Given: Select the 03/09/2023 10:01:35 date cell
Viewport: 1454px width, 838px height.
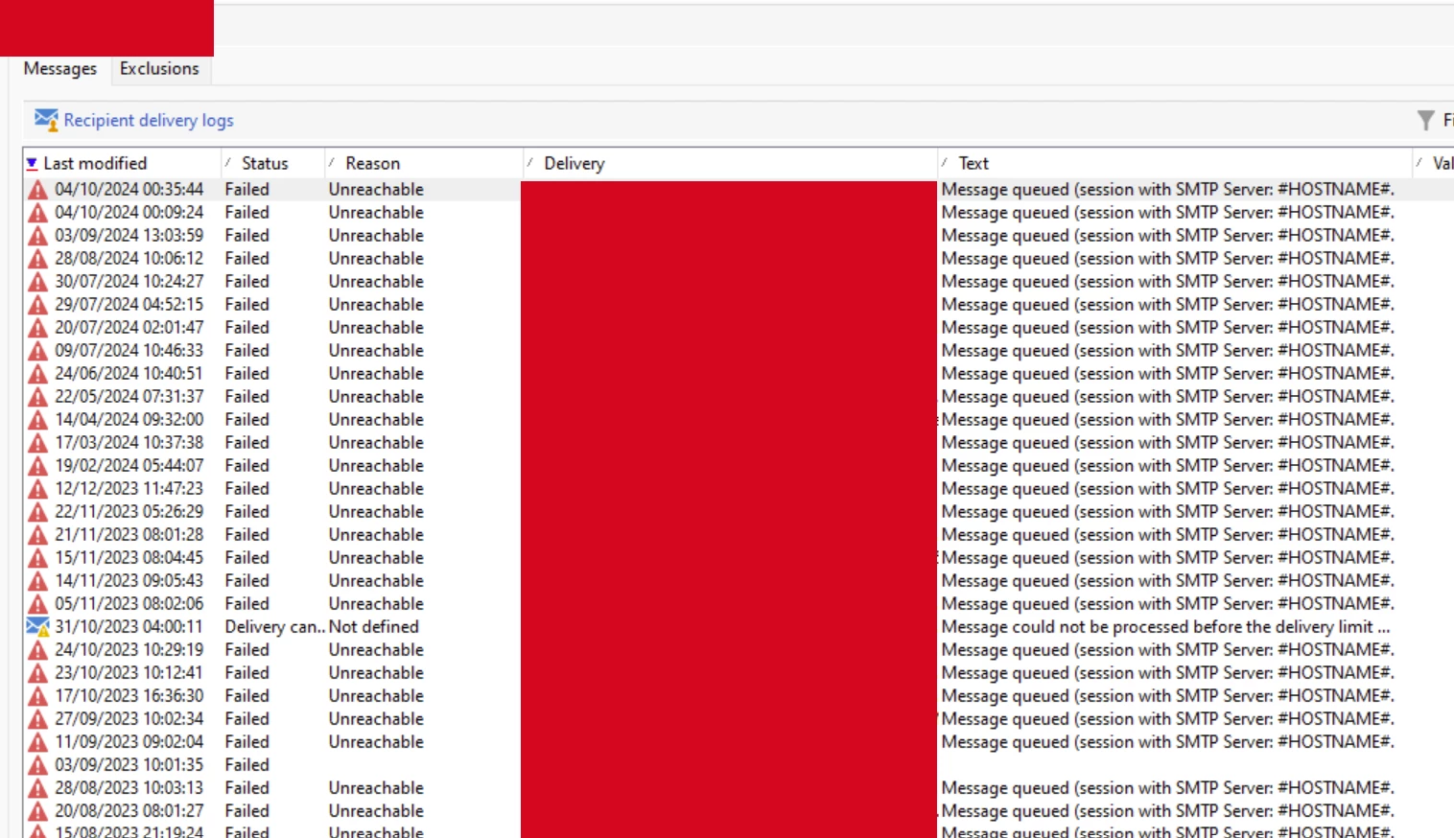Looking at the screenshot, I should point(129,765).
